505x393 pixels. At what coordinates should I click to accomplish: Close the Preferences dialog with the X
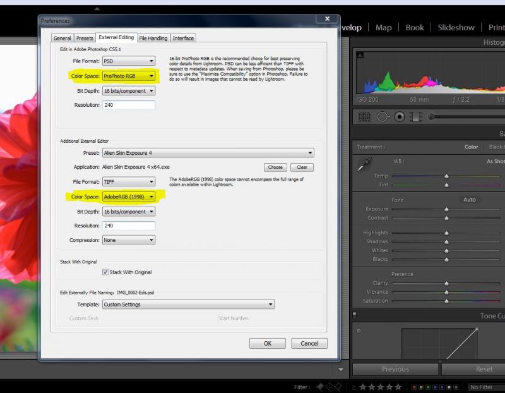click(x=327, y=19)
